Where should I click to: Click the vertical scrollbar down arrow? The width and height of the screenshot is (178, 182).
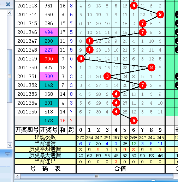[10, 145]
